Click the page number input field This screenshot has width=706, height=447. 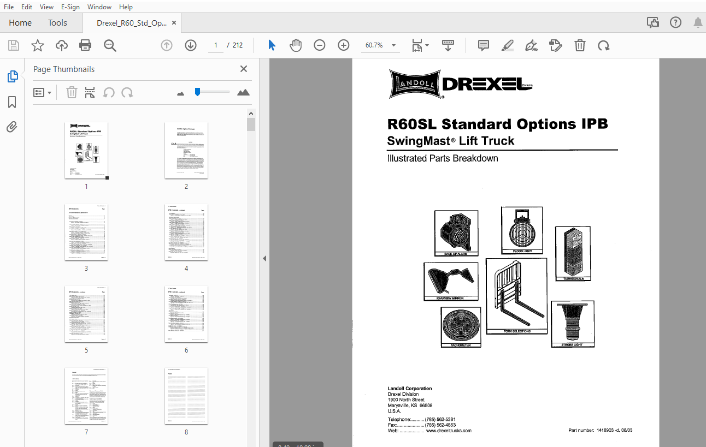pyautogui.click(x=216, y=45)
